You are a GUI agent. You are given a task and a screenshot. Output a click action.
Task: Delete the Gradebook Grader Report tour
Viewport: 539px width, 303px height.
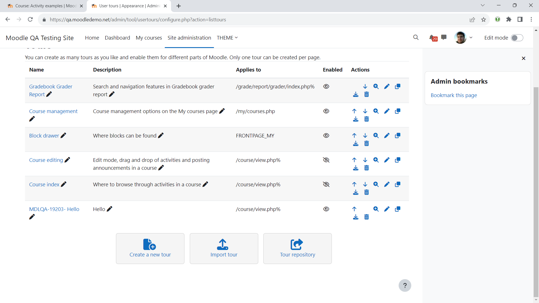point(366,95)
